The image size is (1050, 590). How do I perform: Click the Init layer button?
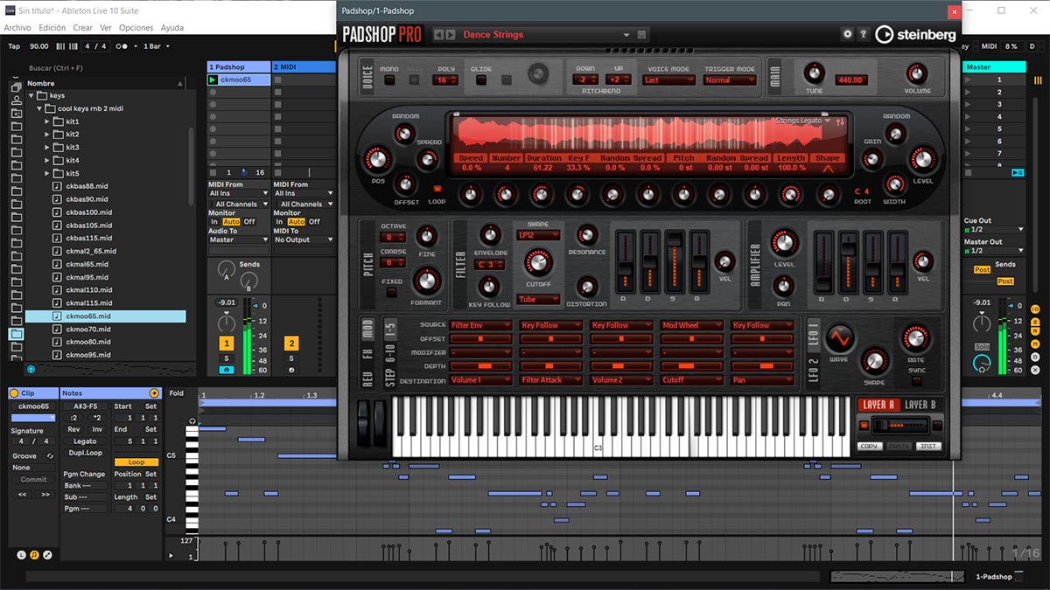(x=928, y=447)
